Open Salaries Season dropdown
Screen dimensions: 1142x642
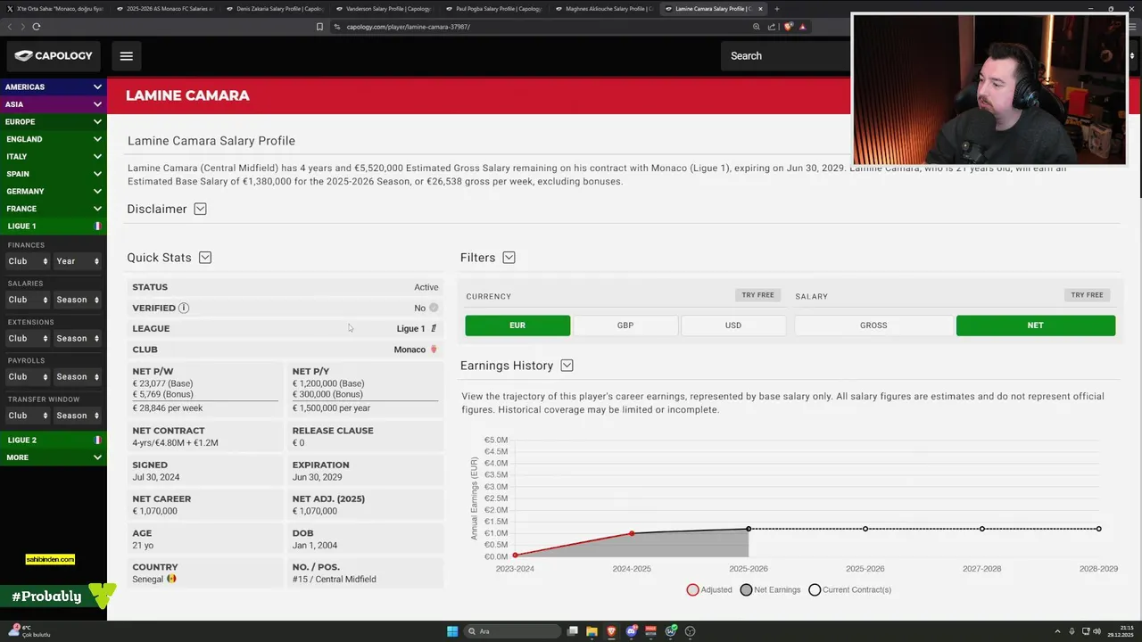[x=78, y=300]
